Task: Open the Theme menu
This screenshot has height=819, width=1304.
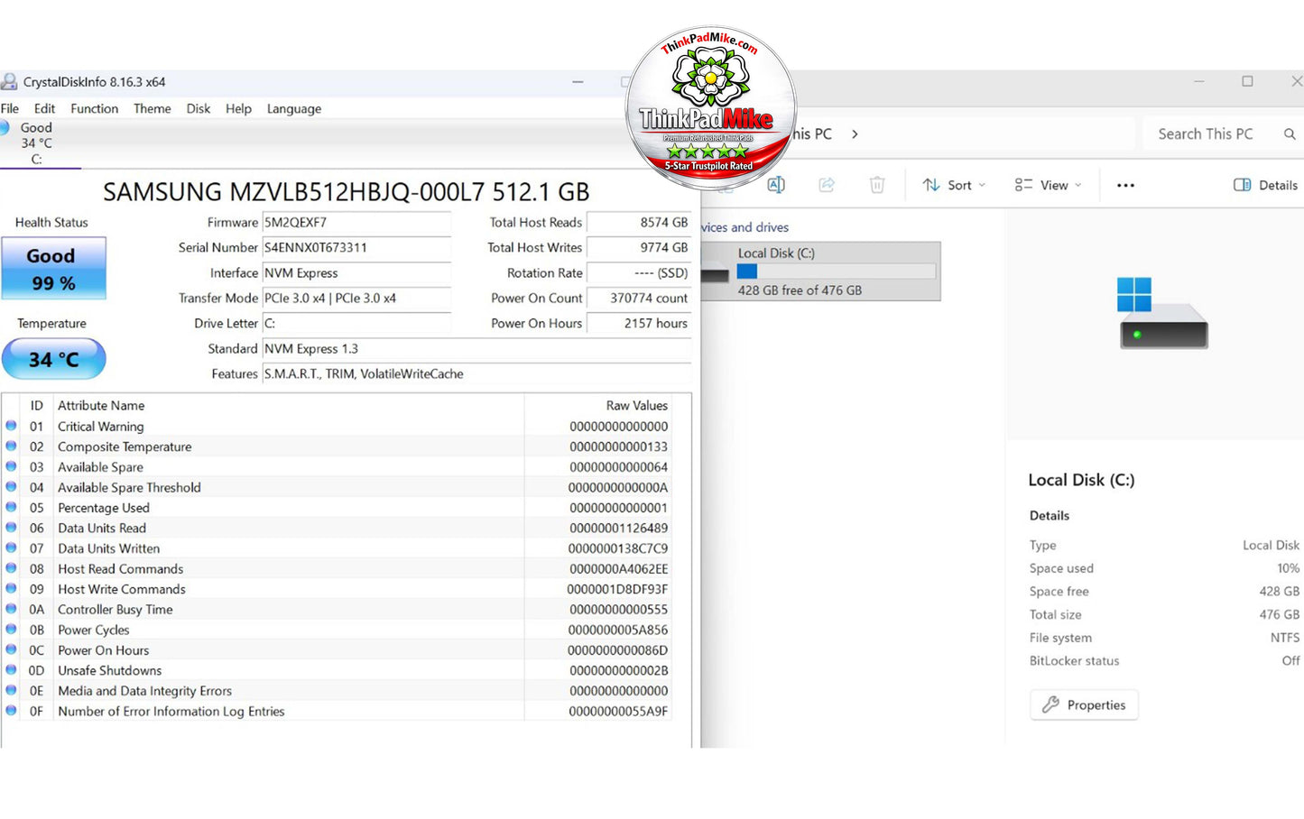Action: (153, 108)
